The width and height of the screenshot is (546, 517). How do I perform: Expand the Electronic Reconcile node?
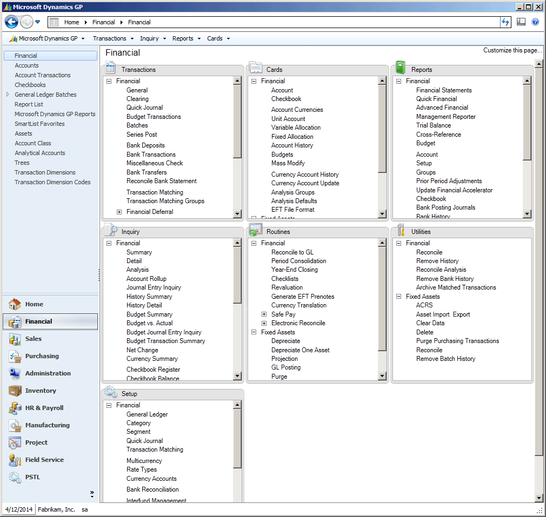(x=264, y=323)
